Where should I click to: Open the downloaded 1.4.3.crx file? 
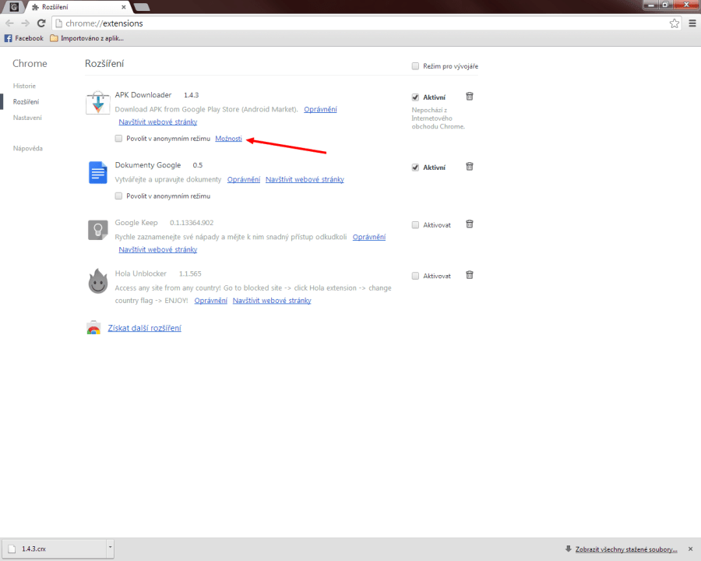[x=55, y=549]
